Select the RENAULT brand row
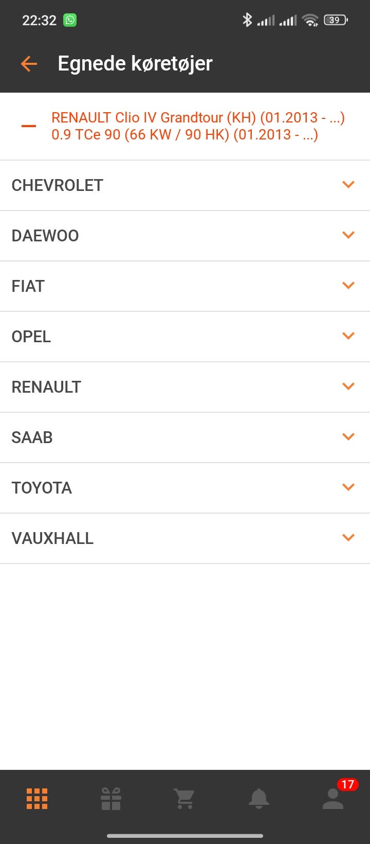The width and height of the screenshot is (370, 844). point(185,387)
